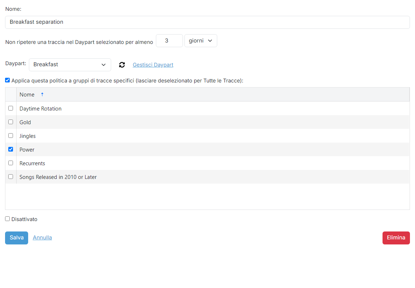Focus the days number field
415x288 pixels.
(x=169, y=41)
